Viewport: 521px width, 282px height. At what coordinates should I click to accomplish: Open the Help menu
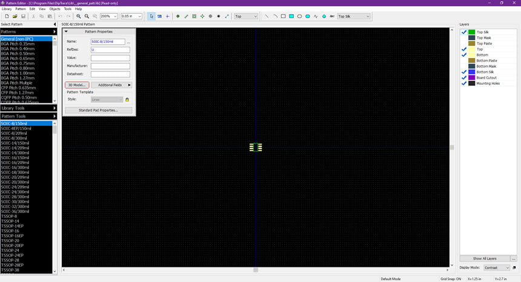click(78, 9)
